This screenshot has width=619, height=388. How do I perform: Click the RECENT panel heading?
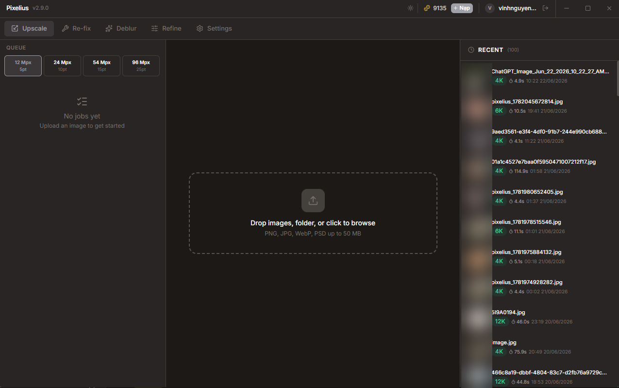[490, 50]
